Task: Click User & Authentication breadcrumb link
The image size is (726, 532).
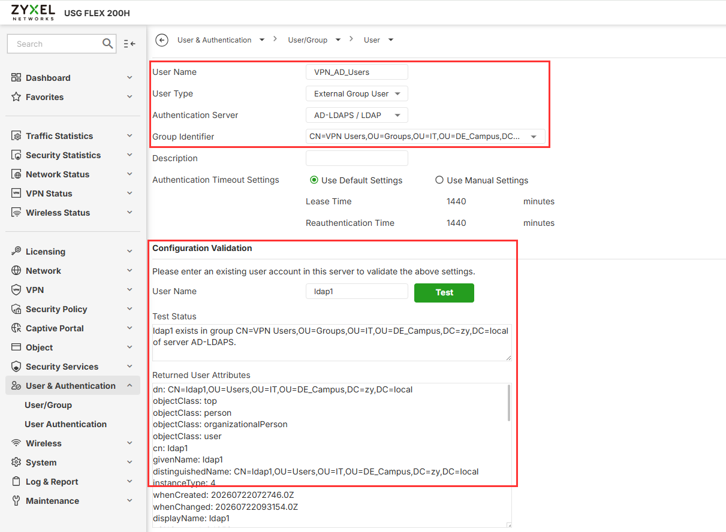Action: [x=215, y=40]
